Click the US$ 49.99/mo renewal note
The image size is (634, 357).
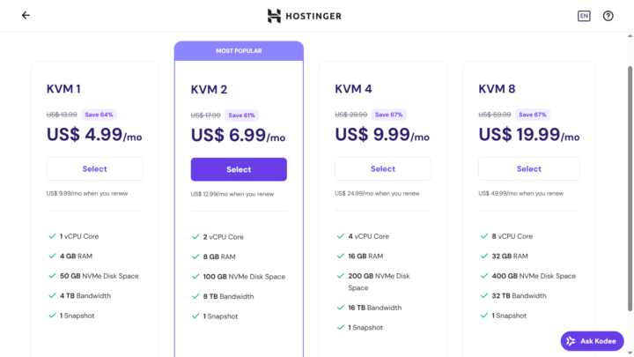point(520,193)
